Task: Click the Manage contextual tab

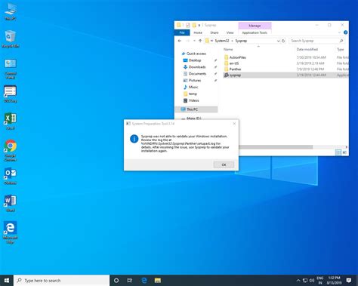Action: tap(255, 26)
